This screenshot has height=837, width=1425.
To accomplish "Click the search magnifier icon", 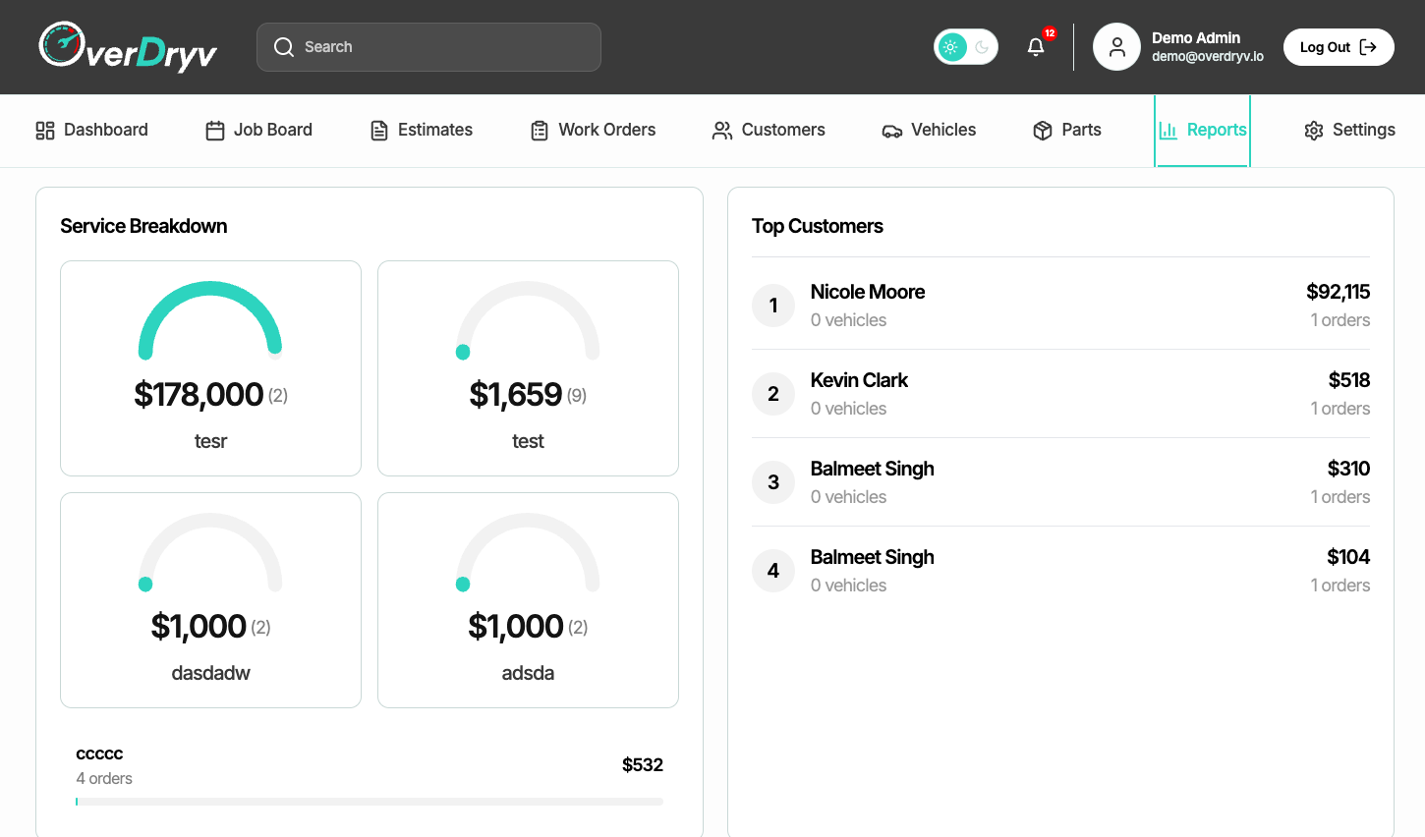I will 284,47.
